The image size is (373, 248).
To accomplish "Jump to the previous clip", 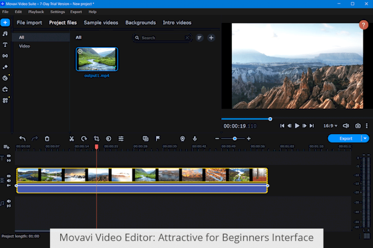I will (x=282, y=126).
